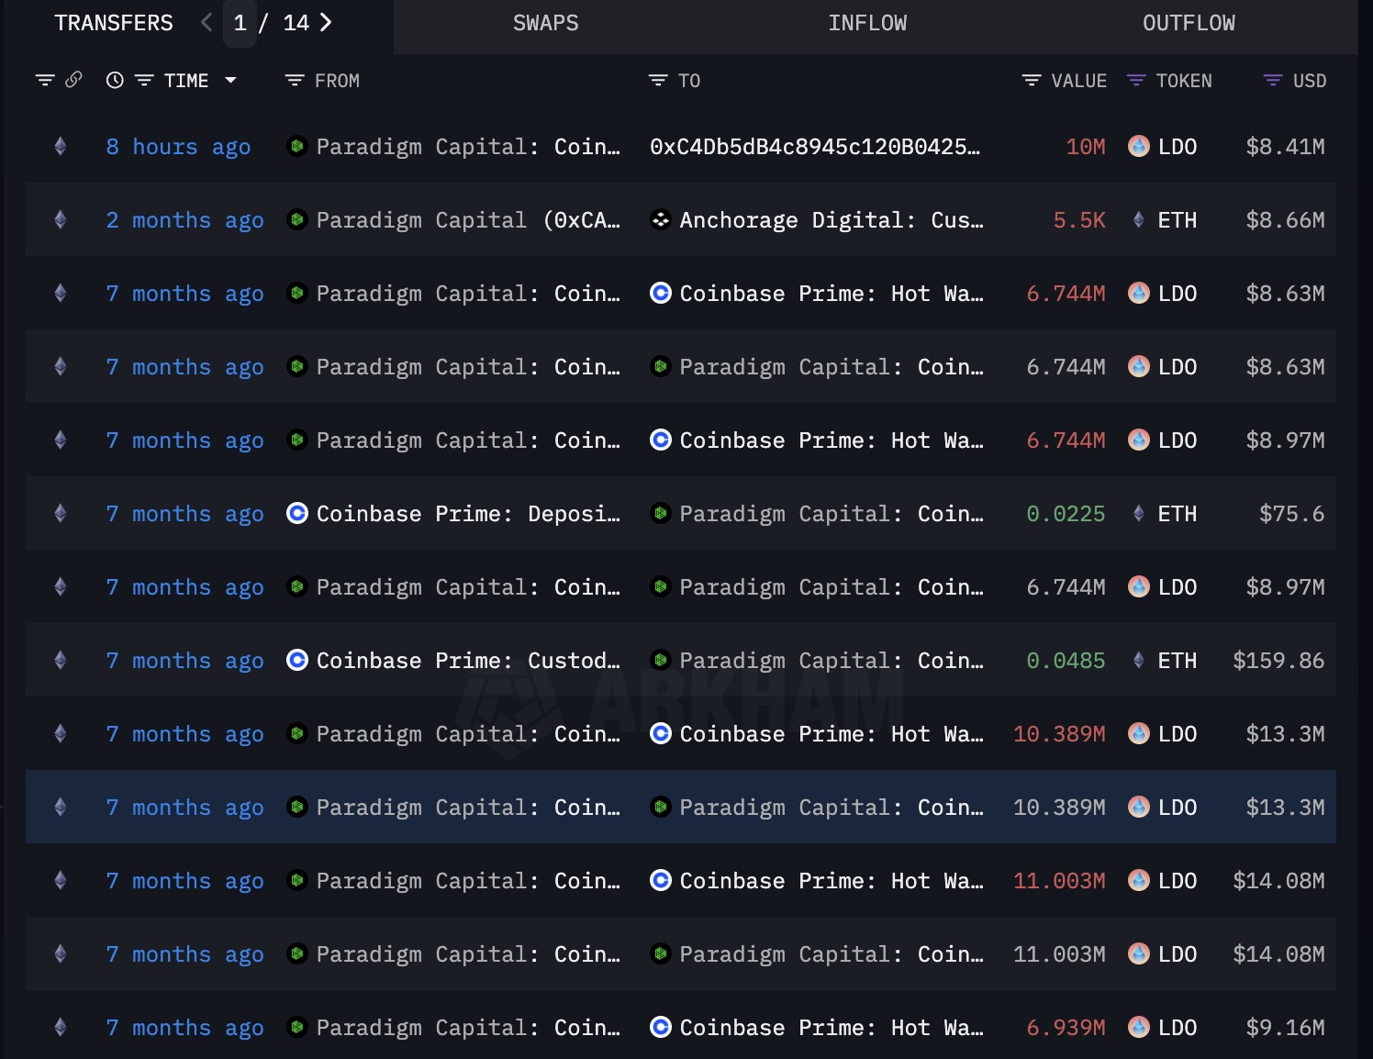The height and width of the screenshot is (1059, 1373).
Task: Click LDO token icon in 10M row
Action: [1138, 146]
